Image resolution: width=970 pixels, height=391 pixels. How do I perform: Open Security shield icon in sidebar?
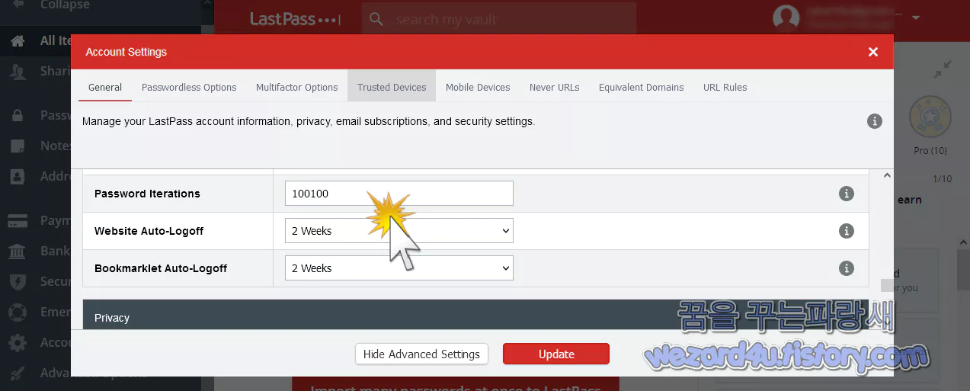(18, 281)
